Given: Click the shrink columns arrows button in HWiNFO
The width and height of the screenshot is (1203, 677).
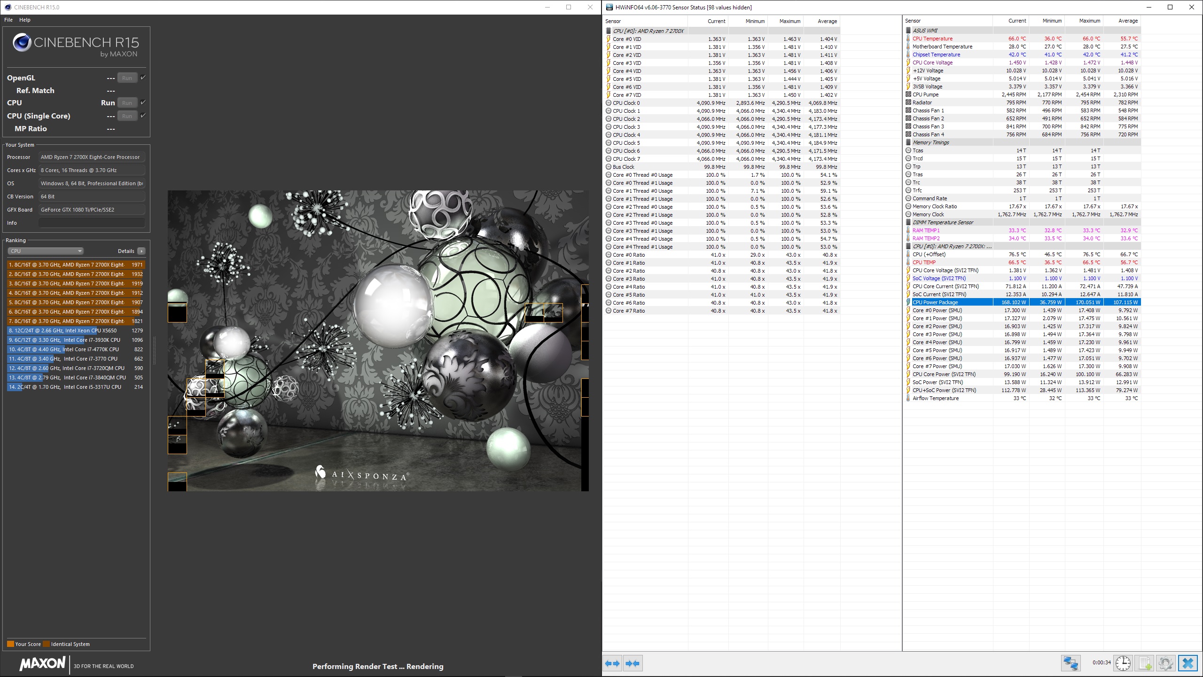Looking at the screenshot, I should pyautogui.click(x=633, y=663).
